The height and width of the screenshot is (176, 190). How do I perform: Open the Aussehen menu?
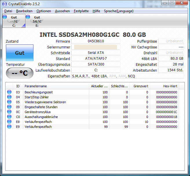tap(62, 11)
